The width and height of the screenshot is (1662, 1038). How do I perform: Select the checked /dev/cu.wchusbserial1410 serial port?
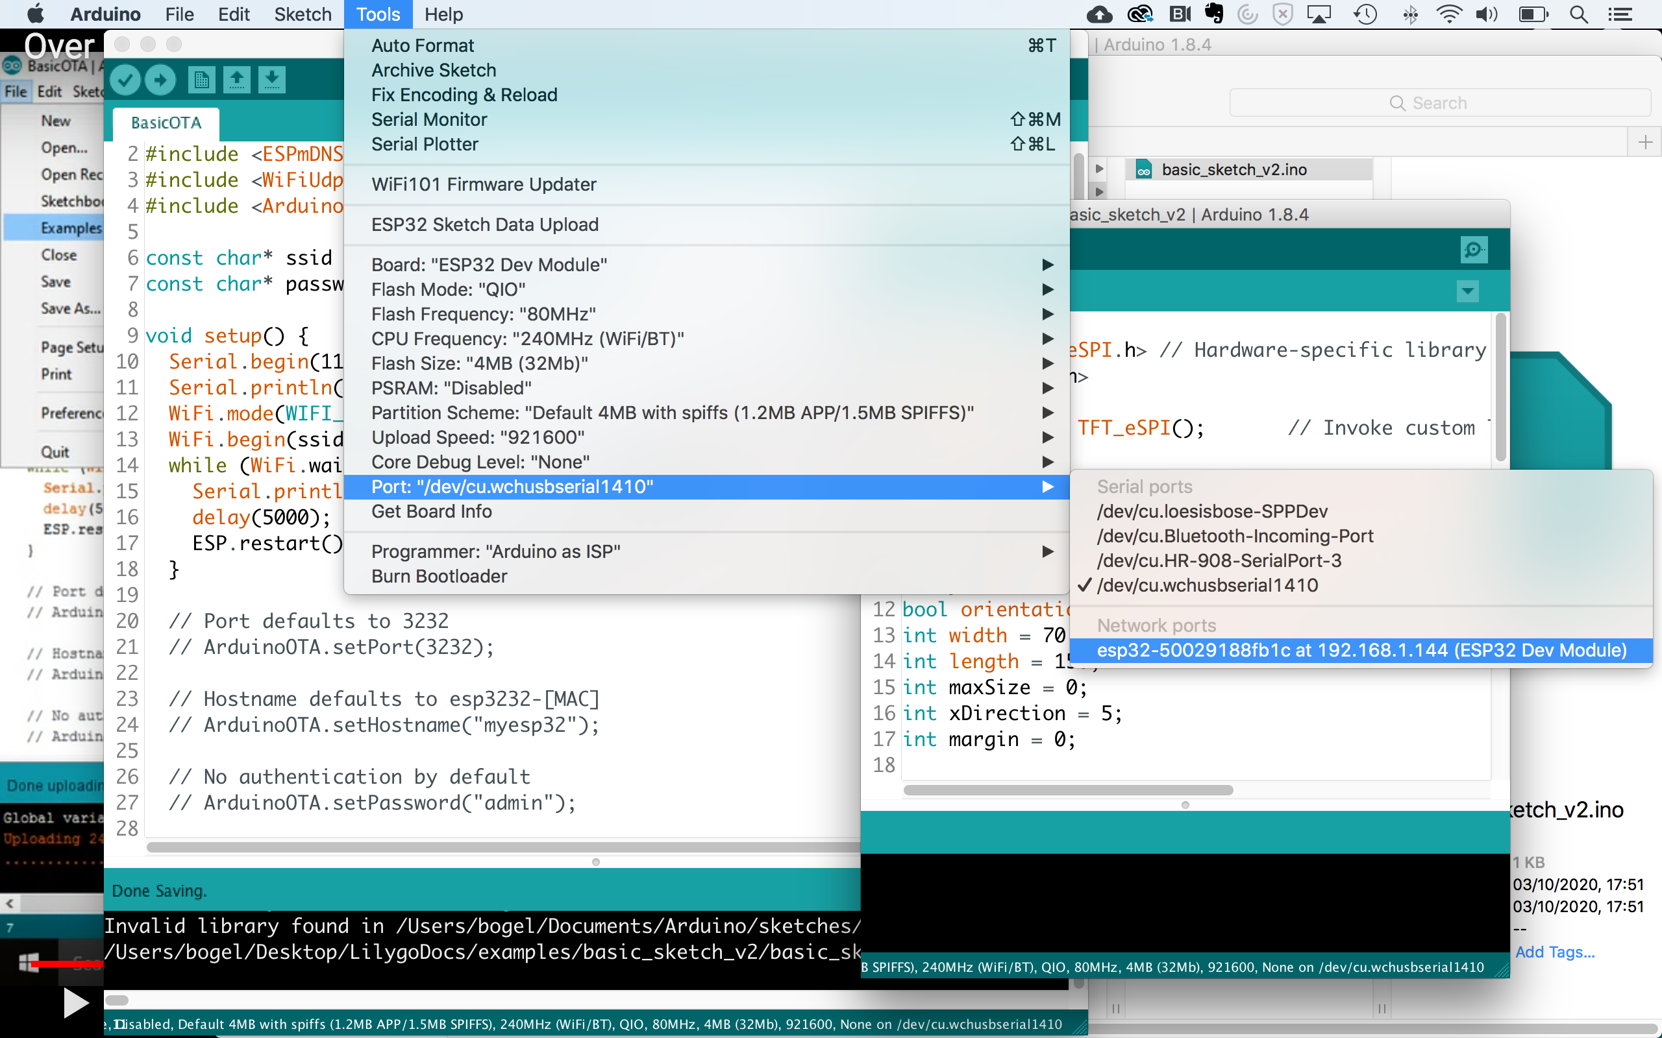click(1207, 585)
